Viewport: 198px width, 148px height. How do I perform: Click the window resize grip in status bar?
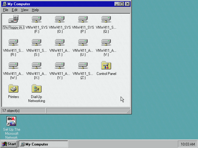point(129,111)
